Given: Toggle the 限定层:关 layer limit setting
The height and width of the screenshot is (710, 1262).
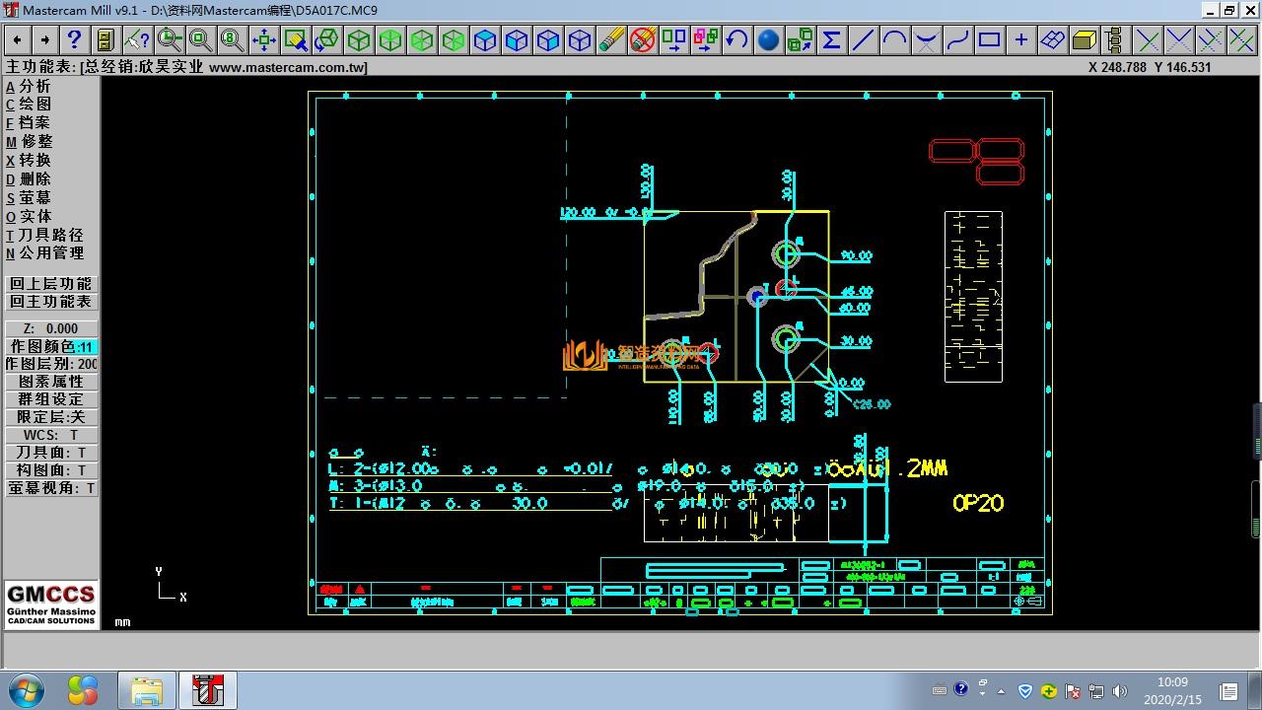Looking at the screenshot, I should [51, 417].
